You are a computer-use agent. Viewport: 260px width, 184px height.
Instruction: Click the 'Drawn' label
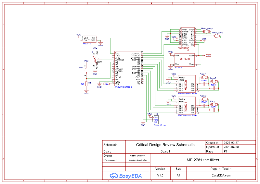coord(108,156)
